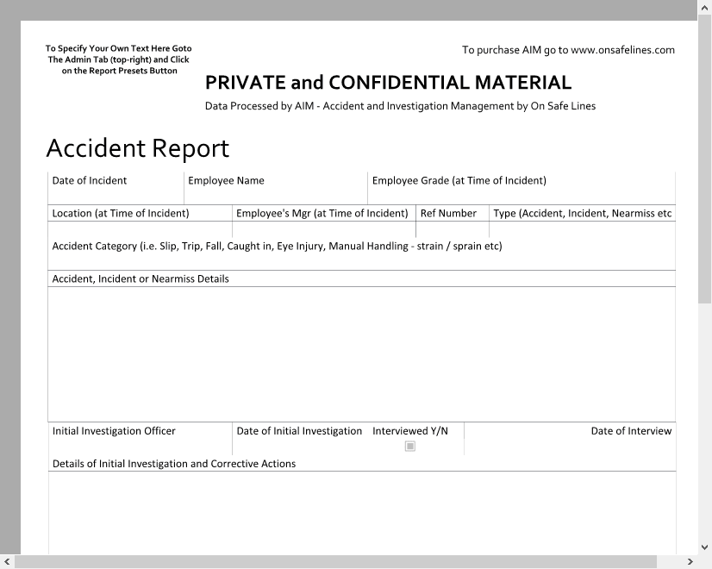The width and height of the screenshot is (712, 569).
Task: Select the Date of Incident label
Action: 90,181
